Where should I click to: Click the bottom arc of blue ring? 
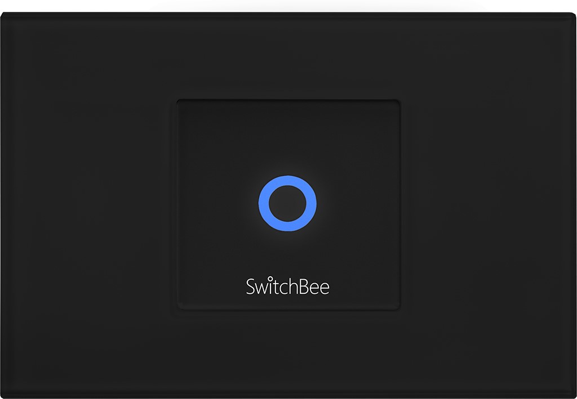tap(287, 227)
